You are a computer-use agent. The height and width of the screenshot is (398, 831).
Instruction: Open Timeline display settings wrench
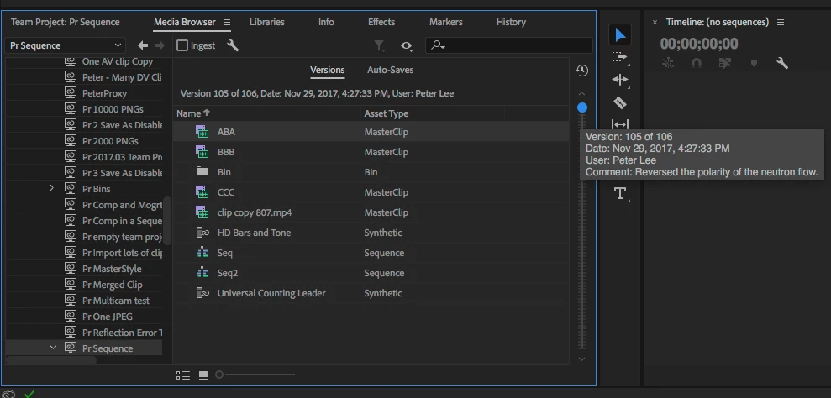pos(781,63)
